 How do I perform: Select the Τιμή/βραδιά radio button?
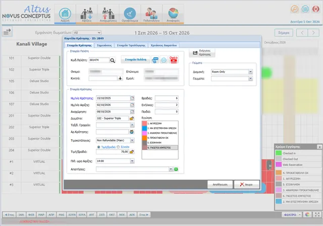click(x=98, y=147)
